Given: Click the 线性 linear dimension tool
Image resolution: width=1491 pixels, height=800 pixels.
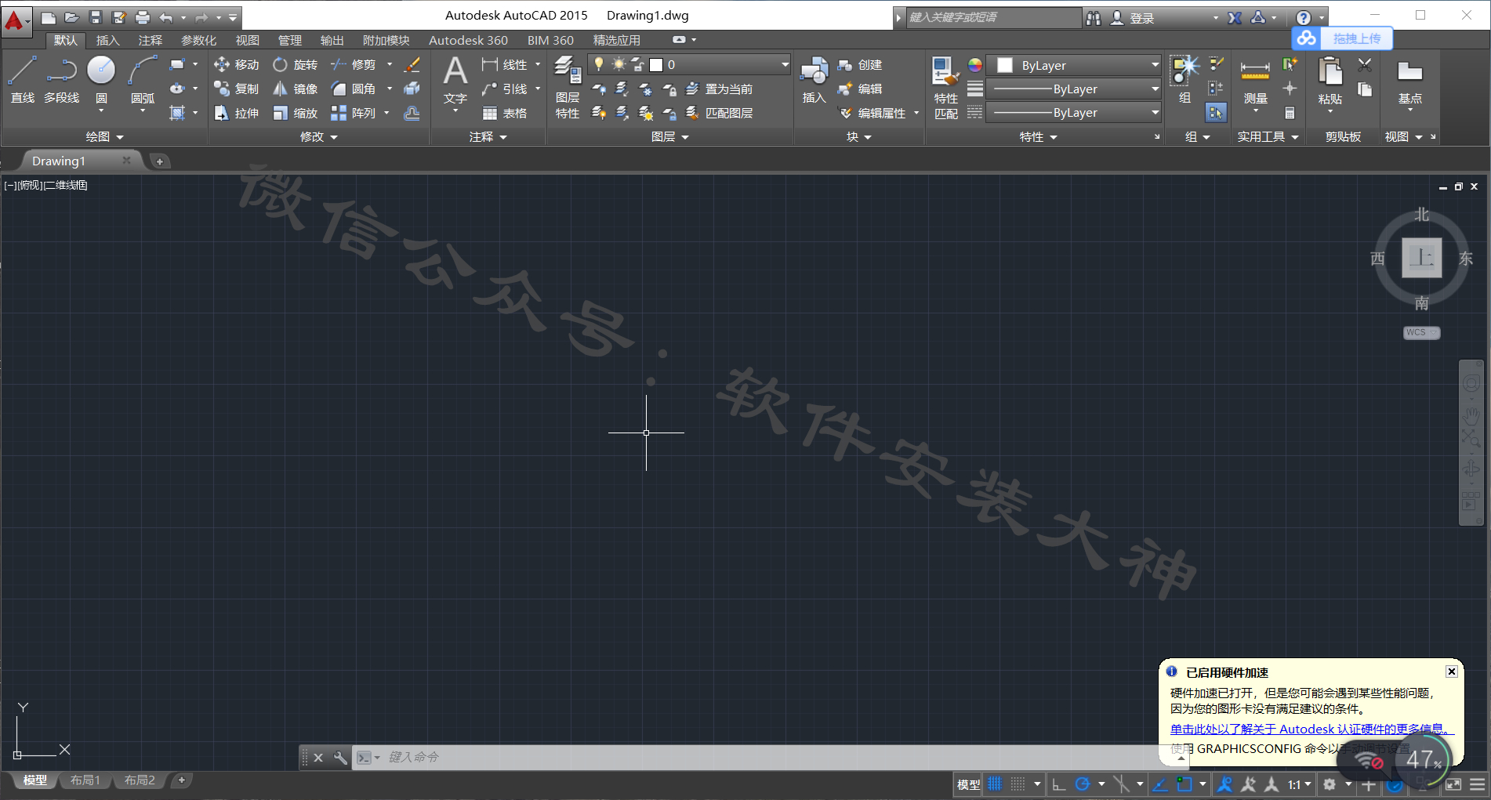Looking at the screenshot, I should click(504, 64).
